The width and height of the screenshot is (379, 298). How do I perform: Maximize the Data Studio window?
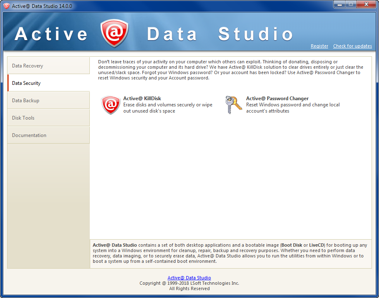click(350, 5)
